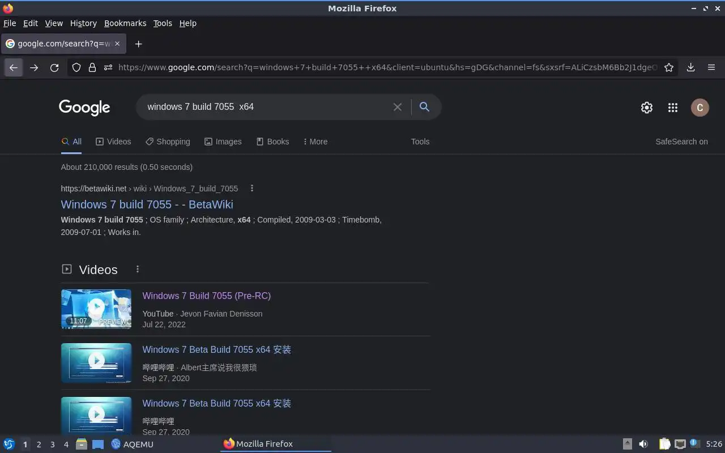Open the network tray icon
Image resolution: width=725 pixels, height=453 pixels.
coord(680,444)
